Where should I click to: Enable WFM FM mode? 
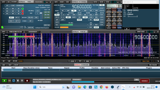[68, 17]
